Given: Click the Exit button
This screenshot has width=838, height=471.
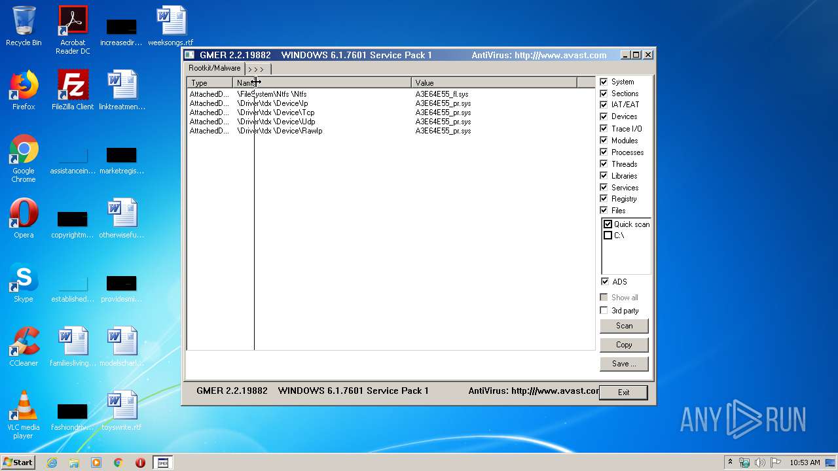Looking at the screenshot, I should coord(623,392).
